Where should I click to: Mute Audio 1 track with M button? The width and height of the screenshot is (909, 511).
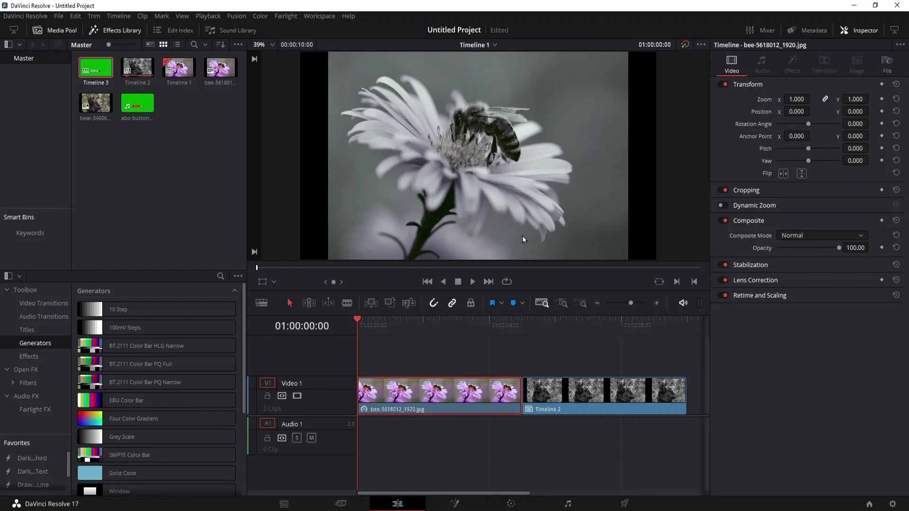tap(312, 438)
